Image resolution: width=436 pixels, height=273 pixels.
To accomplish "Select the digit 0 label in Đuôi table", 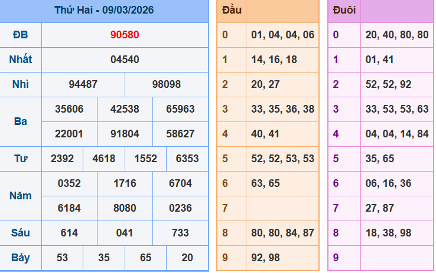I will point(336,35).
